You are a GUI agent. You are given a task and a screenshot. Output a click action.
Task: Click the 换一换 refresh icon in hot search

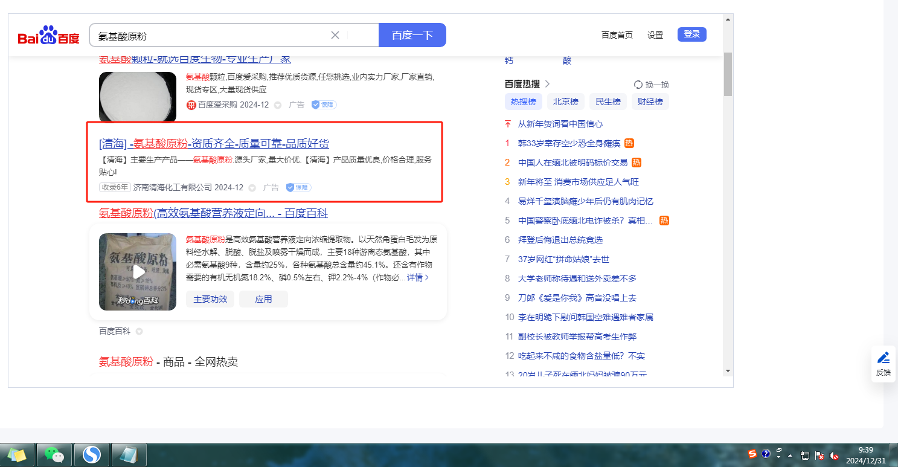pyautogui.click(x=638, y=85)
